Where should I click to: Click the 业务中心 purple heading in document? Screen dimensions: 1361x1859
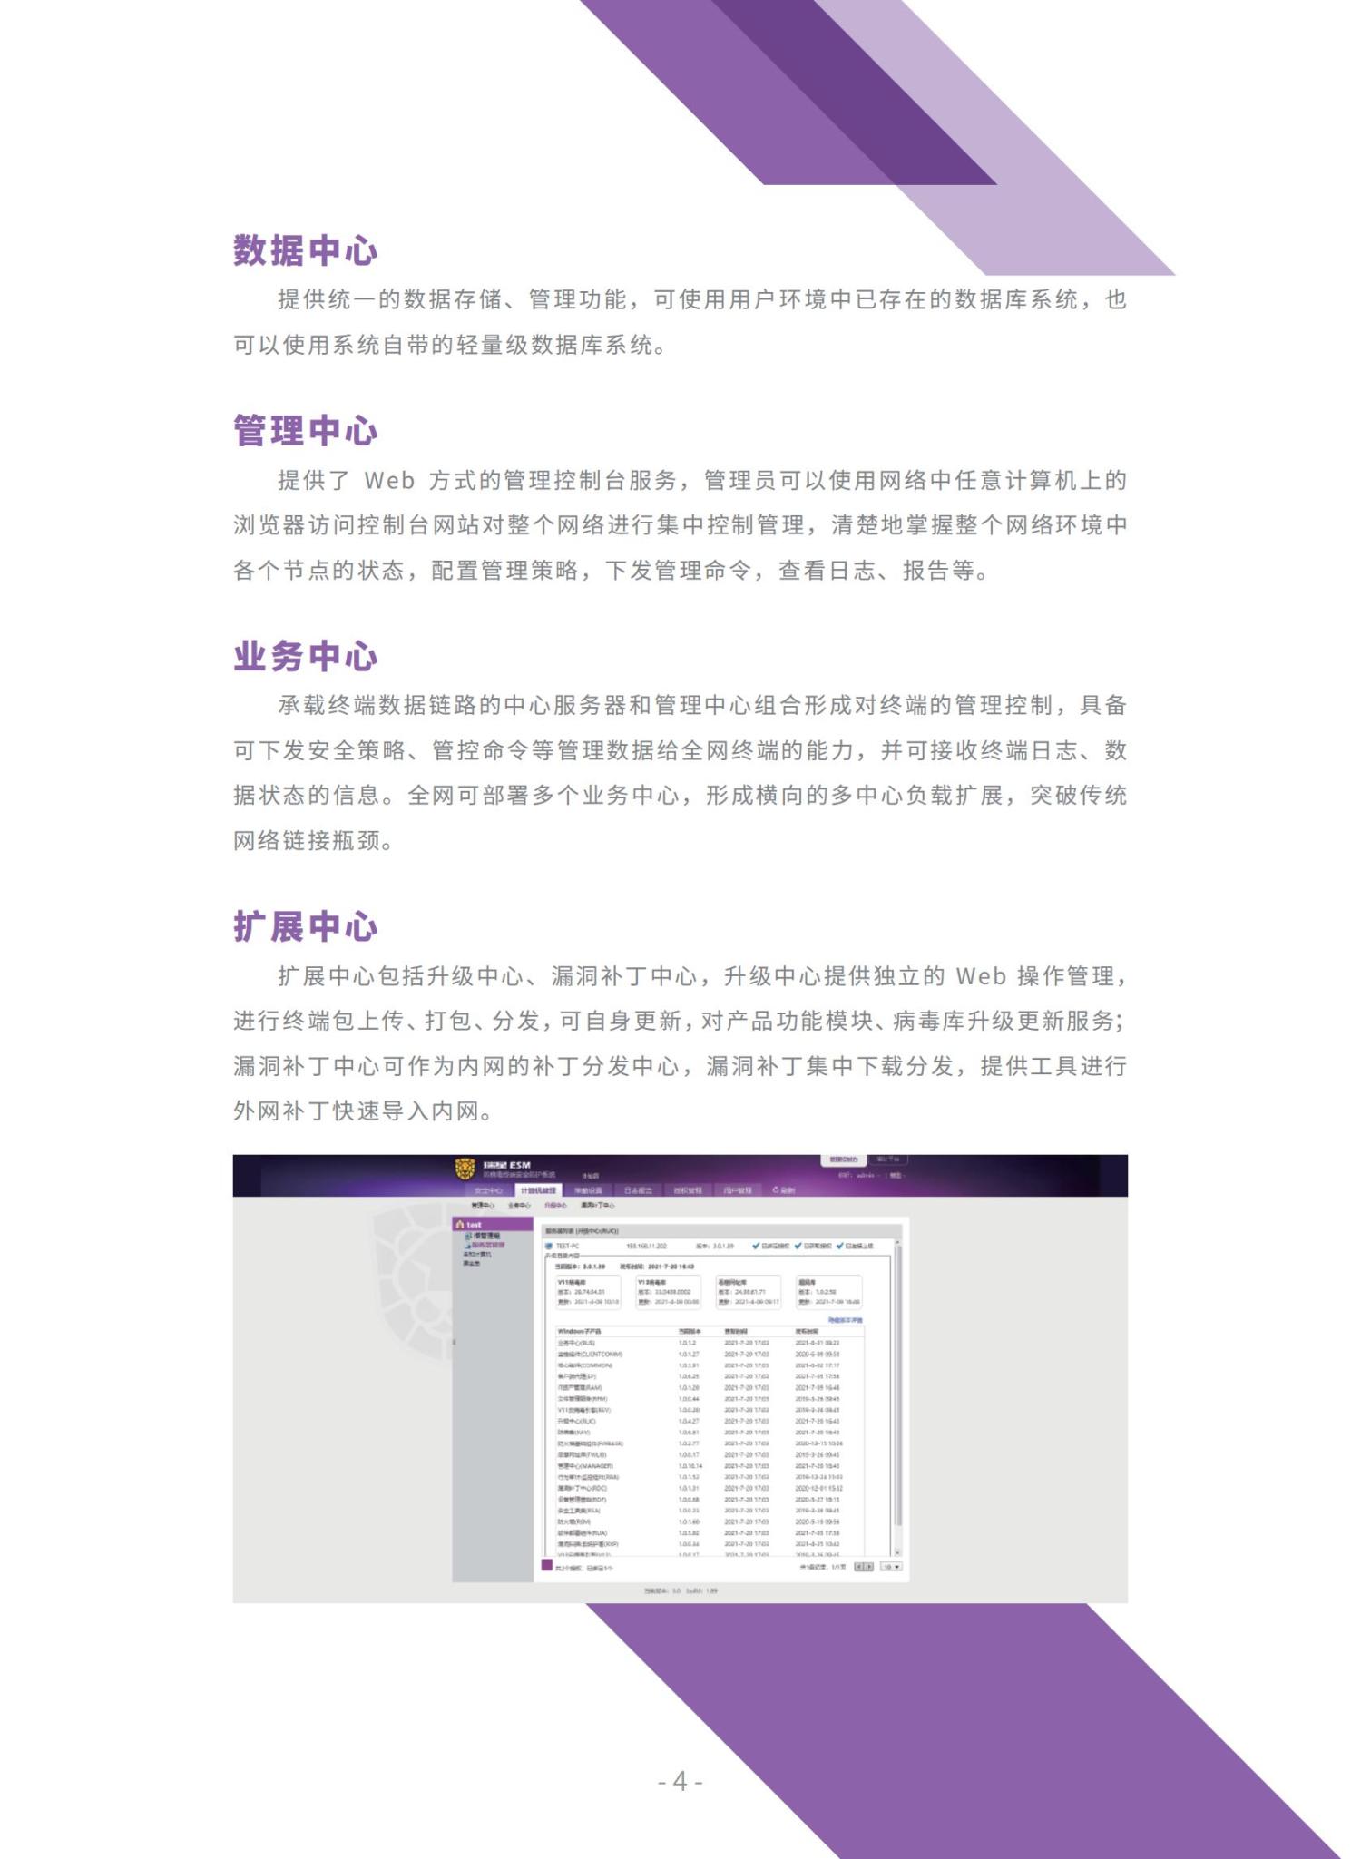point(306,656)
